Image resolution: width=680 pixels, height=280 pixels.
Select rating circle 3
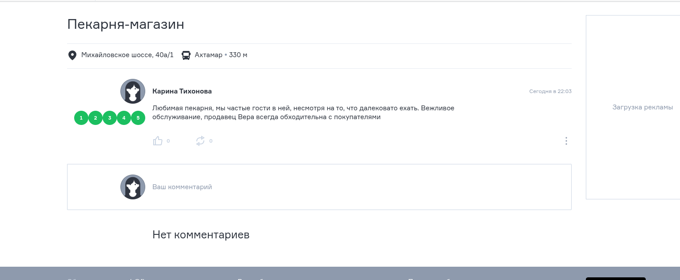[110, 118]
